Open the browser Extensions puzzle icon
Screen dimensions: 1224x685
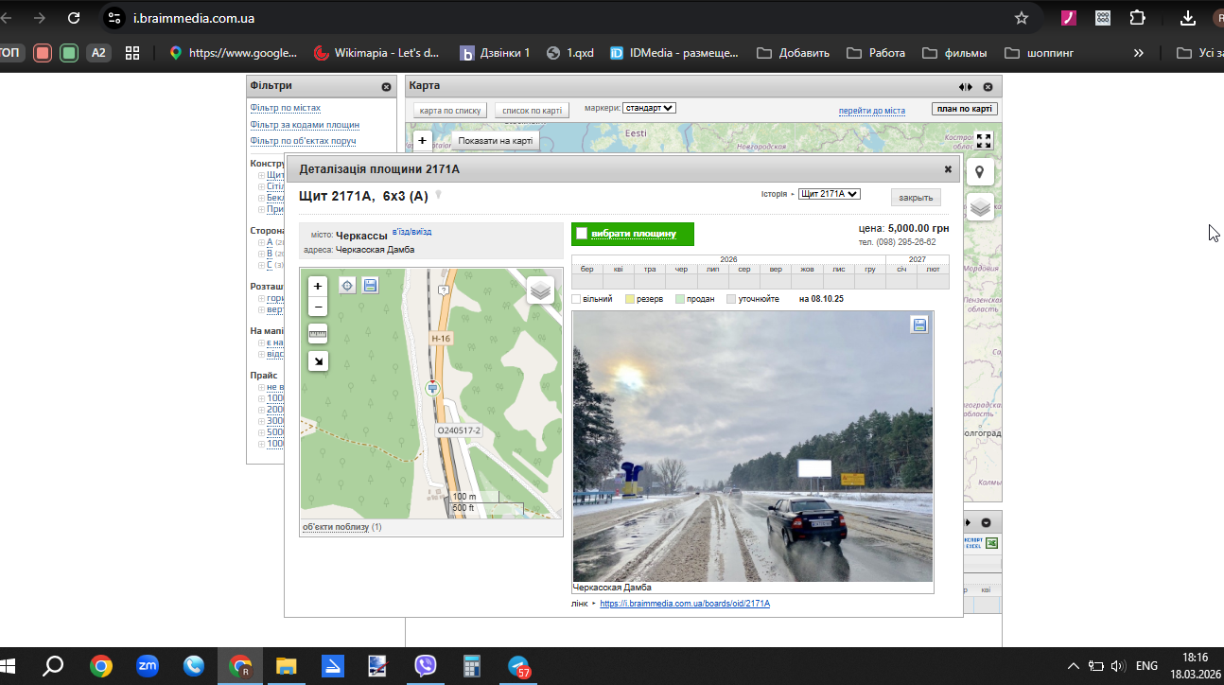(1138, 18)
